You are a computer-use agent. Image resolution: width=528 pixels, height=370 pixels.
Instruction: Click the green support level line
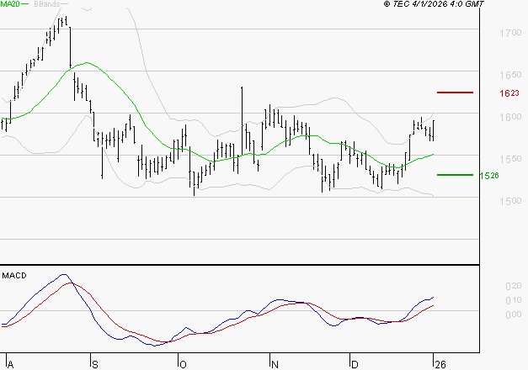click(455, 175)
